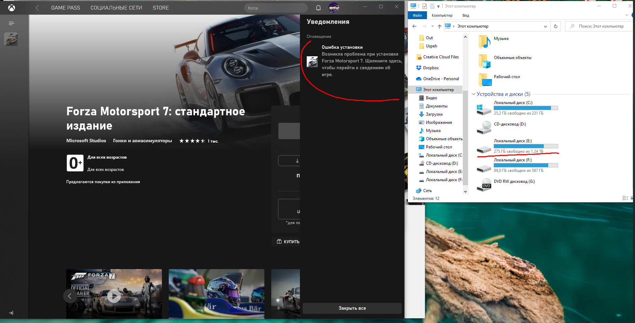The image size is (635, 323).
Task: Select Локальный диск (F:) drive
Action: [x=517, y=165]
